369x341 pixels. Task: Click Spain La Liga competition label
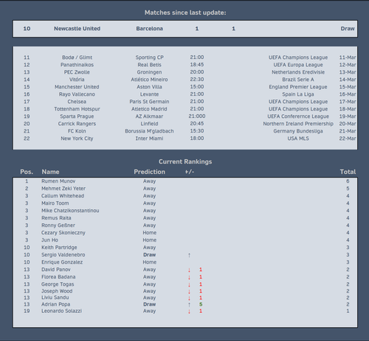pos(298,94)
